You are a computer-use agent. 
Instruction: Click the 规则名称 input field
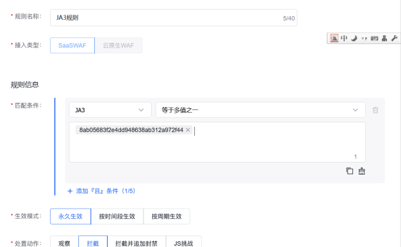pyautogui.click(x=174, y=18)
